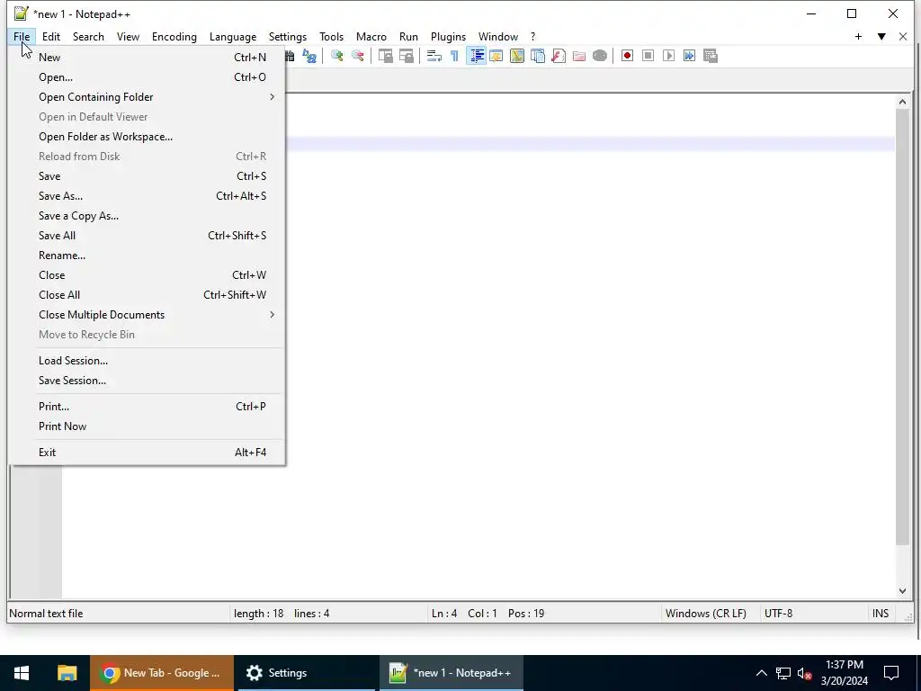921x691 pixels.
Task: Open the Settings menu in Notepad++
Action: [x=287, y=36]
